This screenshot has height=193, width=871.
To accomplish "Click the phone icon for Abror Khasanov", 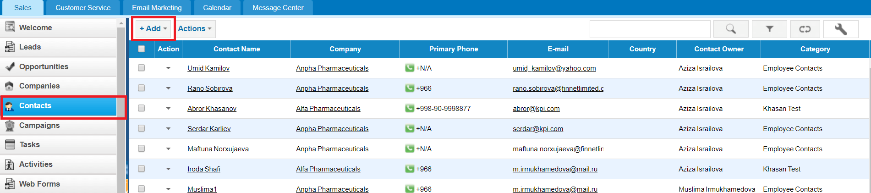I will 410,109.
